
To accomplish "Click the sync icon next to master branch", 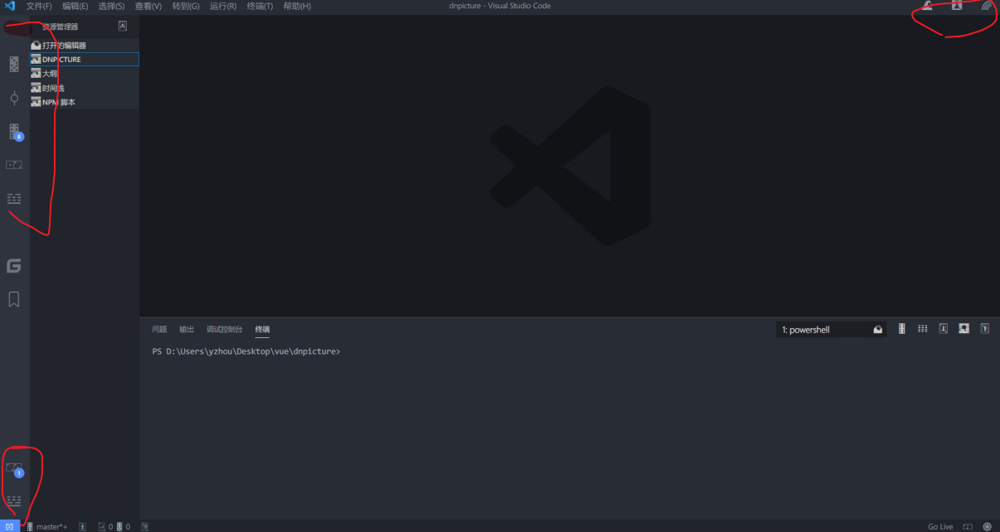I will (82, 526).
